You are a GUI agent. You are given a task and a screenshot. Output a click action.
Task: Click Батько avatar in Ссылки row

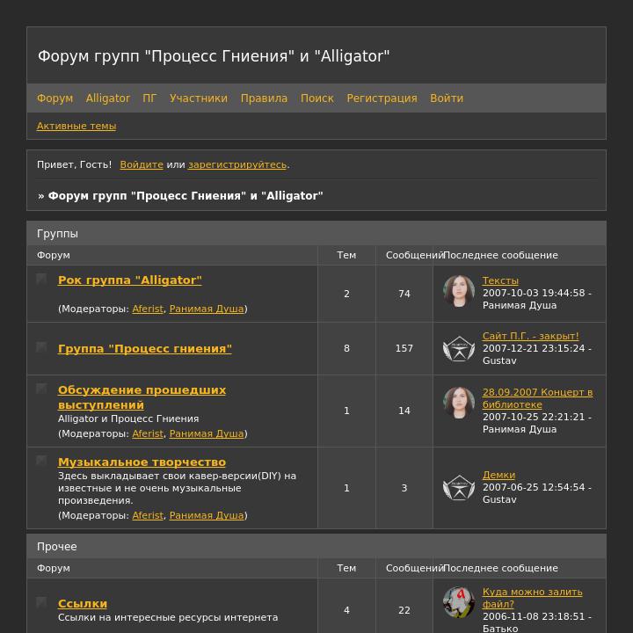459,603
